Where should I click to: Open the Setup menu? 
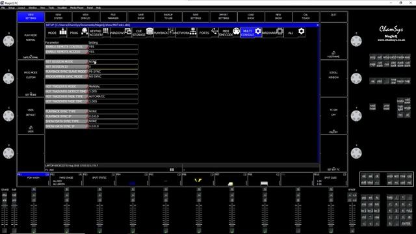12,8
